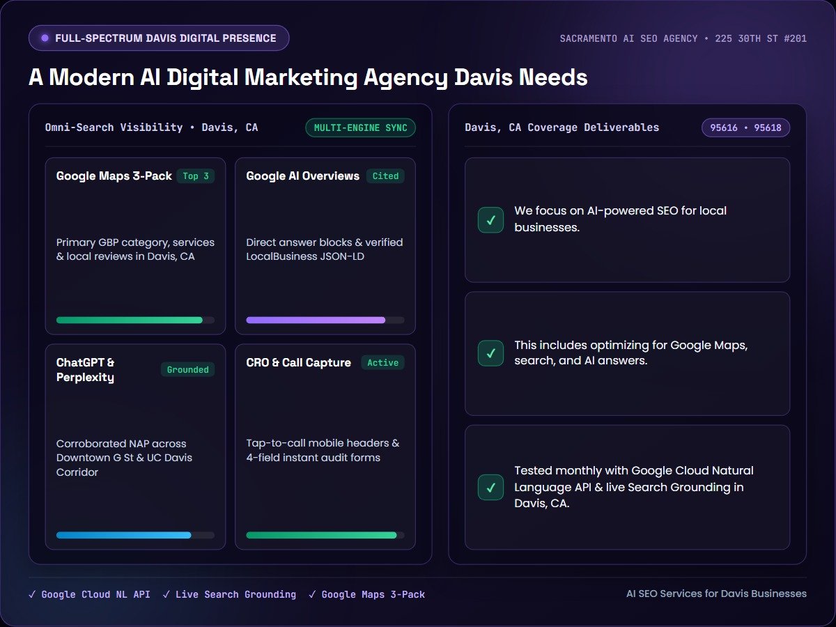
Task: Click 'AI SEO Services for Davis Businesses' footer text
Action: [x=716, y=594]
